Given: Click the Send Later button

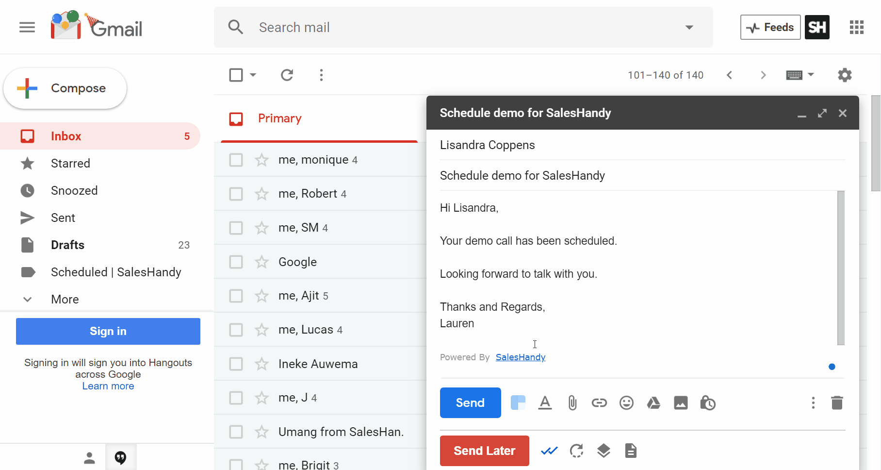Looking at the screenshot, I should pos(484,451).
